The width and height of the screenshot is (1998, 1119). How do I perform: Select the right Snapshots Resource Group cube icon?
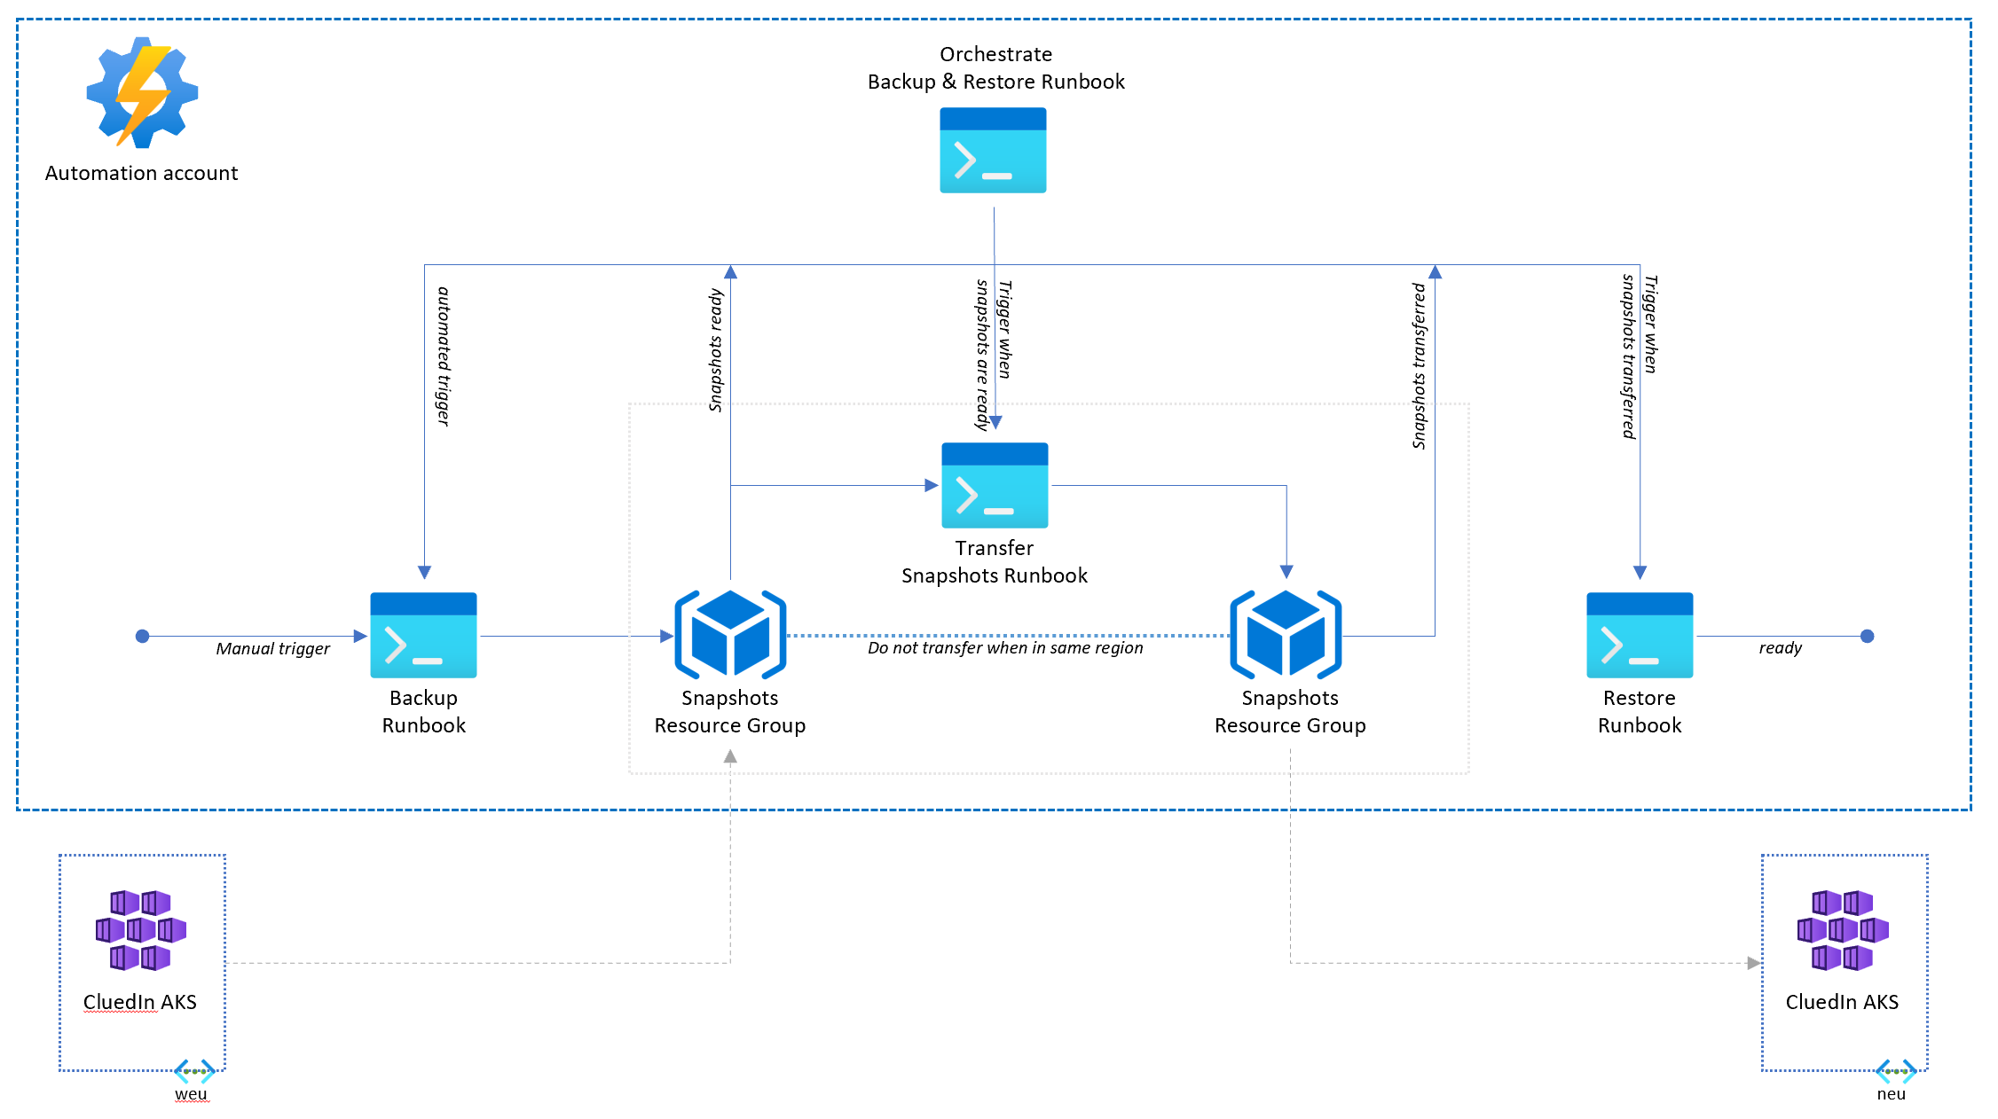pyautogui.click(x=1286, y=635)
